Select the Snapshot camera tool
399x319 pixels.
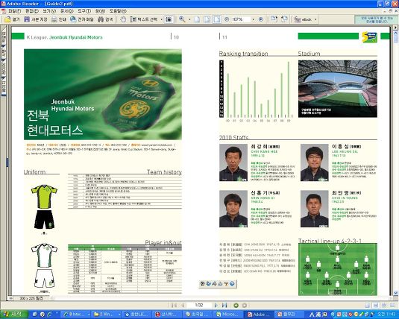[x=169, y=19]
